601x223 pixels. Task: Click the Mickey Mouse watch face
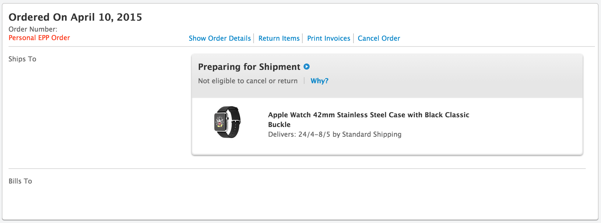point(220,122)
